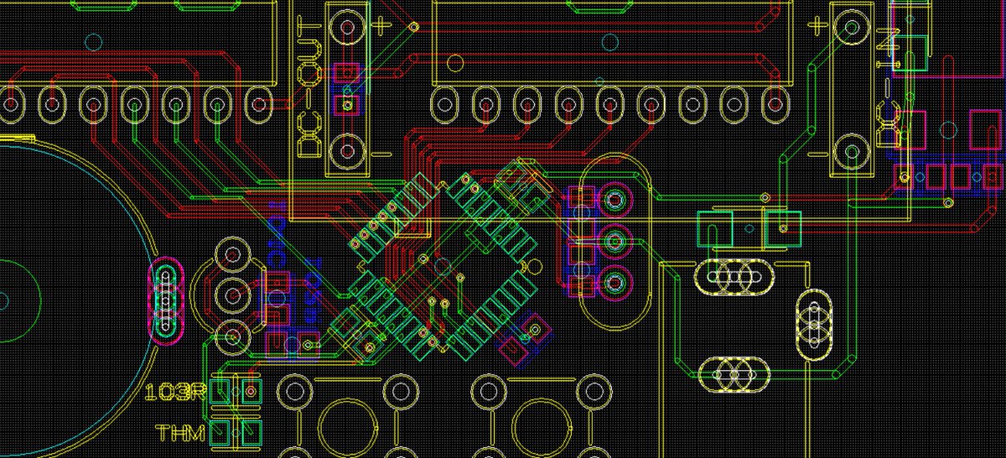Click the minus sign beside the DC-OUT connector
The image size is (1006, 458).
tap(382, 154)
